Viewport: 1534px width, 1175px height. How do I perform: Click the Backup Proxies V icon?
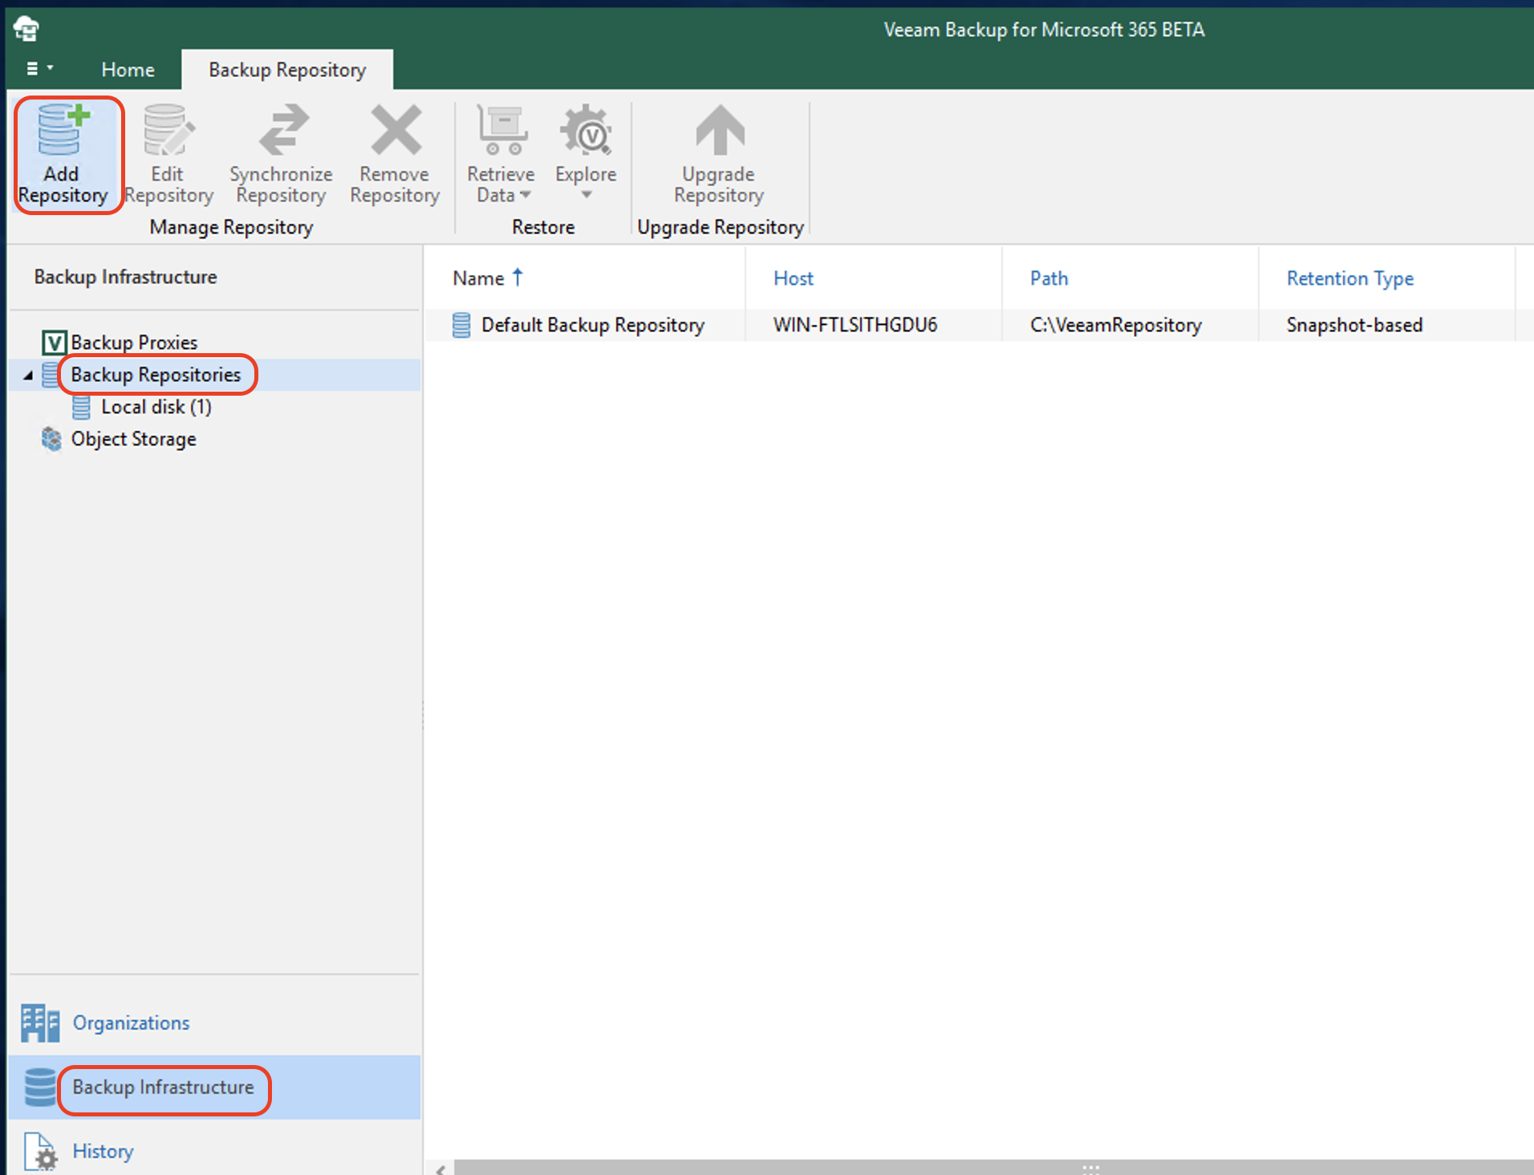coord(53,343)
